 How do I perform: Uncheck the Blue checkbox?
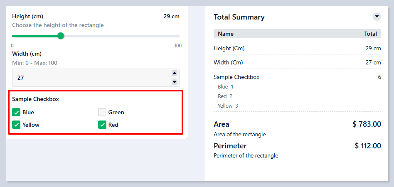point(17,112)
